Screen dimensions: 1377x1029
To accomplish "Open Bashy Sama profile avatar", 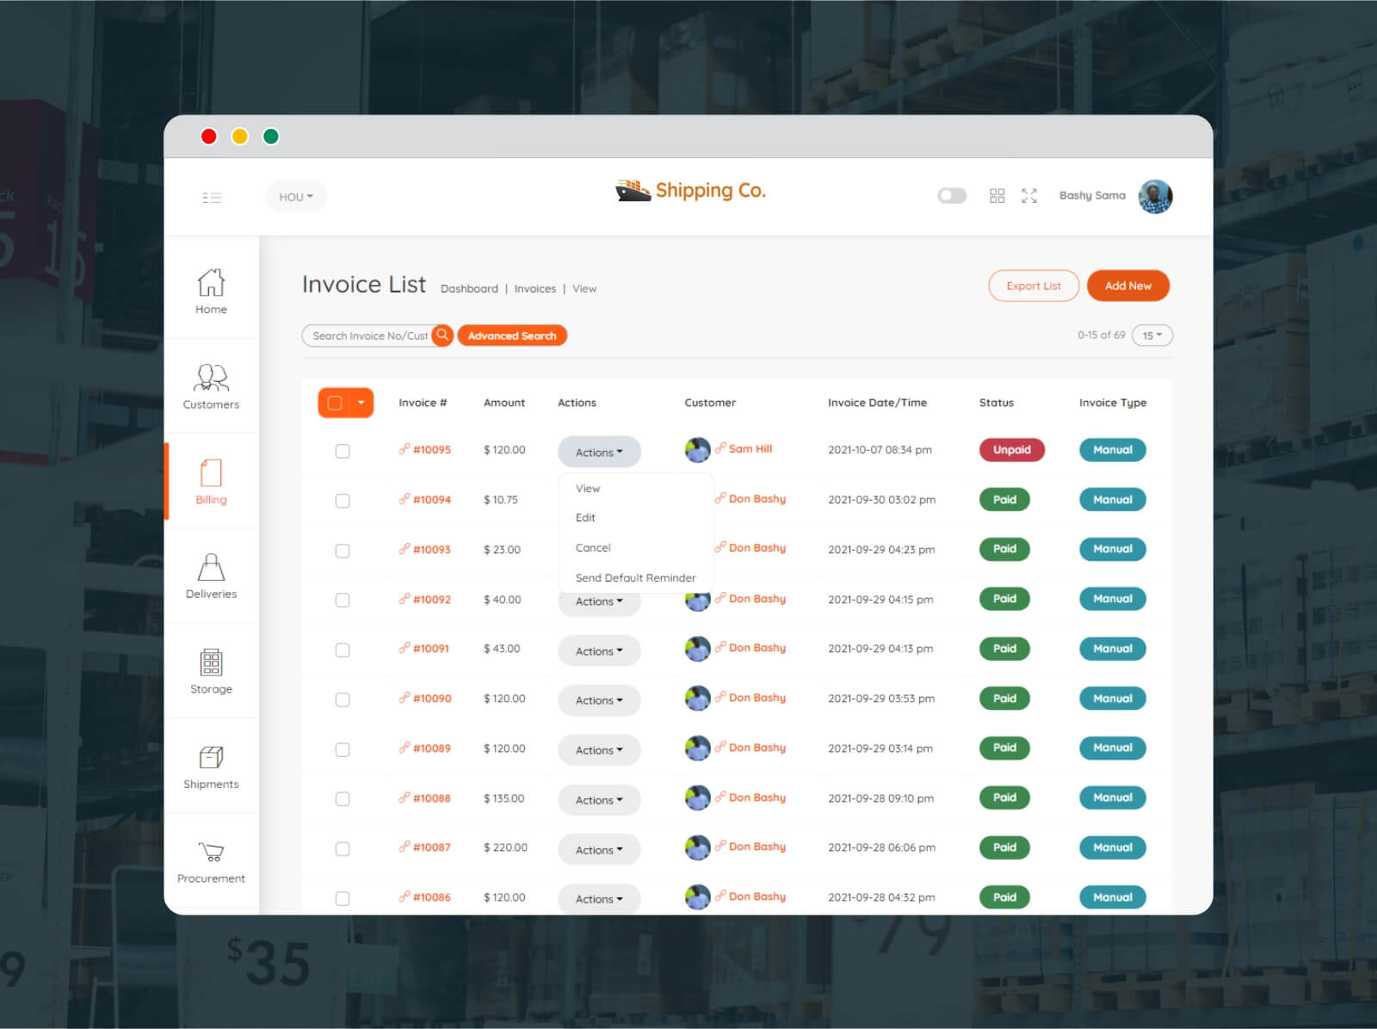I will [1155, 196].
